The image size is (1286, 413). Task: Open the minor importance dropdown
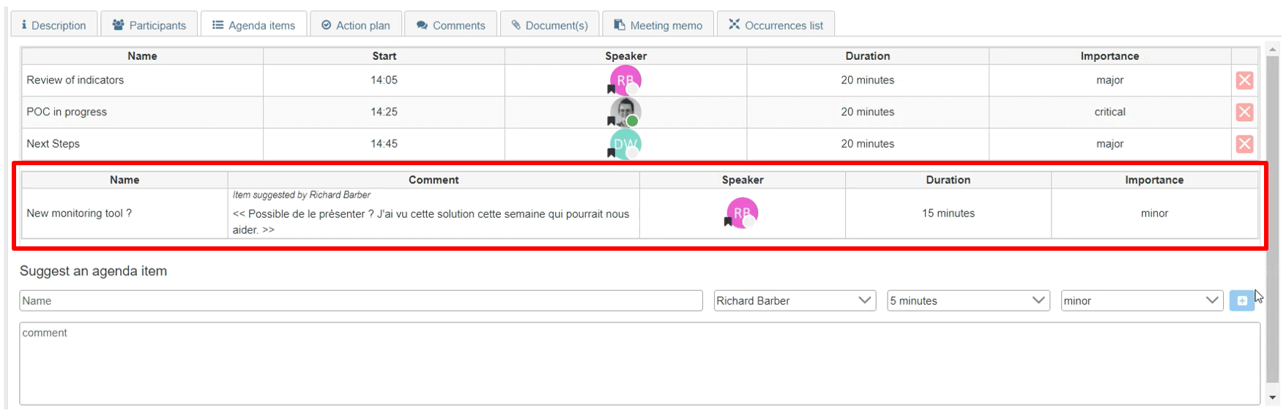tap(1141, 300)
